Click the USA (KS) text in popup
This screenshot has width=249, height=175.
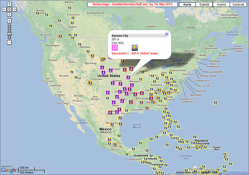coord(118,43)
